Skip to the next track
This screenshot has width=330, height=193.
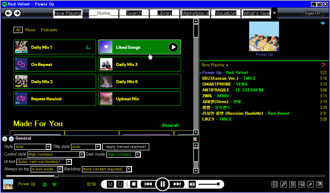(177, 184)
